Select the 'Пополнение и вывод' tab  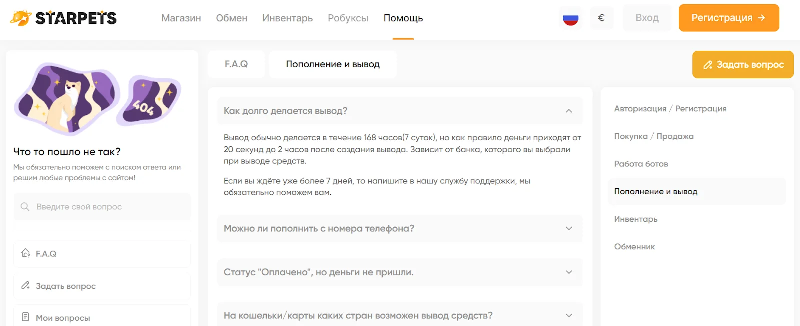tap(333, 64)
